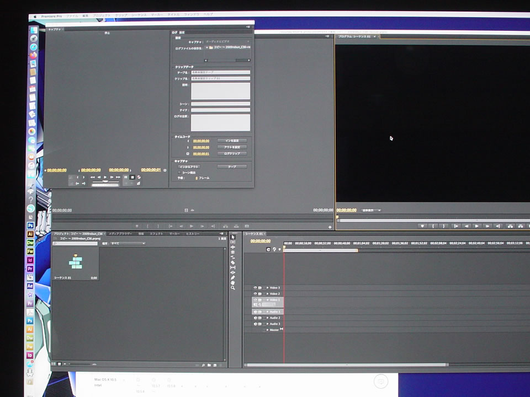Click the ログクリップ button
This screenshot has width=530, height=397.
click(232, 154)
